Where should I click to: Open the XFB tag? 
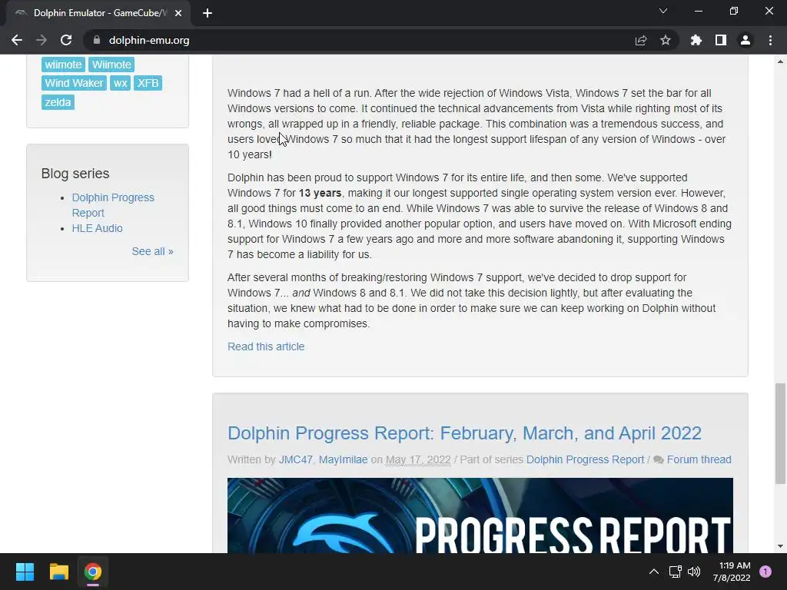[x=148, y=83]
